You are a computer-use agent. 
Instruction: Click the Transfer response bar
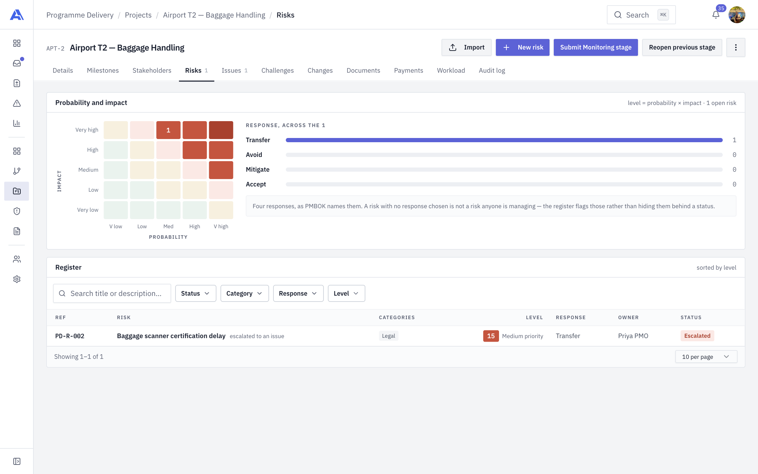click(504, 140)
